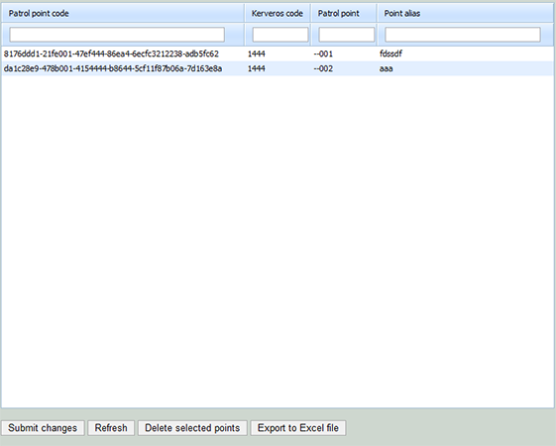
Task: Sort by Kerveros code column header
Action: coord(278,14)
